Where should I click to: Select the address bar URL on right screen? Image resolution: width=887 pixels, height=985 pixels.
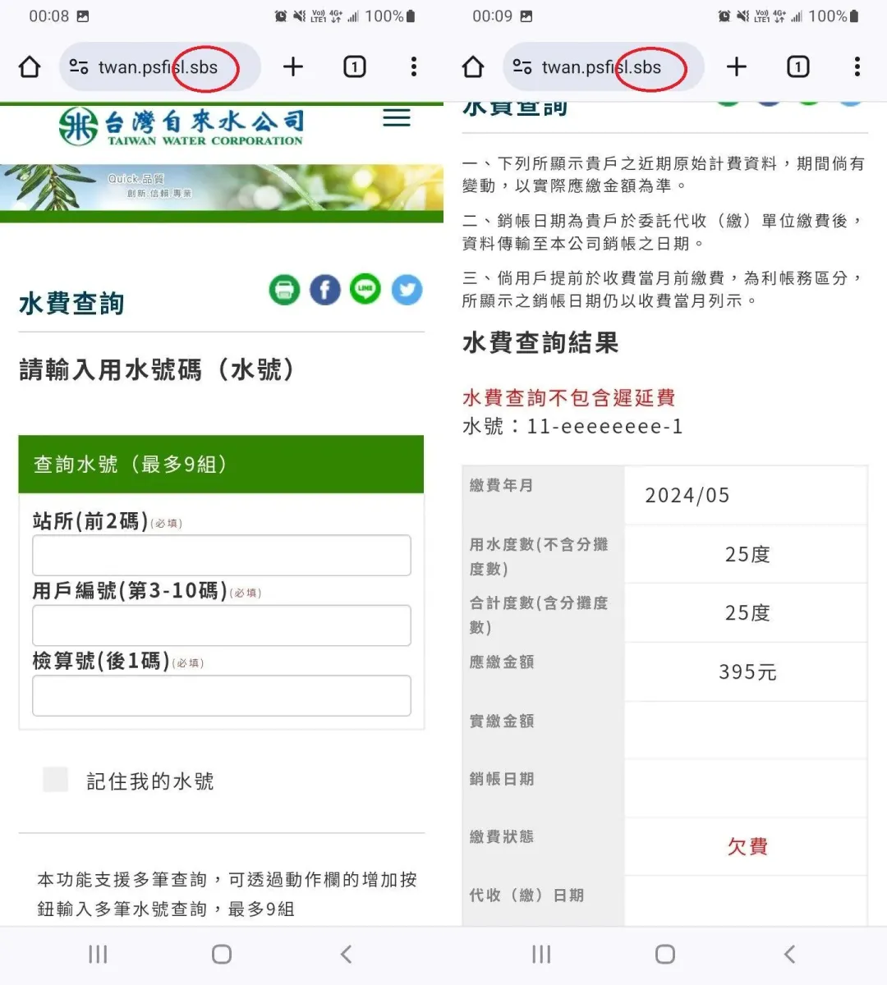coord(601,67)
